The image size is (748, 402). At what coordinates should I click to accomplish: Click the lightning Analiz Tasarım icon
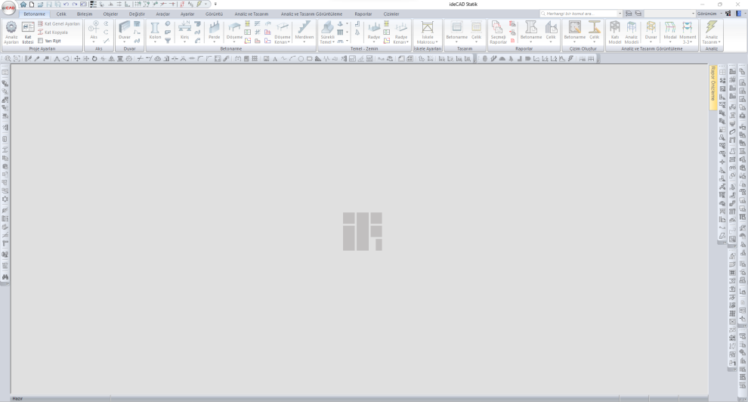pos(711,26)
